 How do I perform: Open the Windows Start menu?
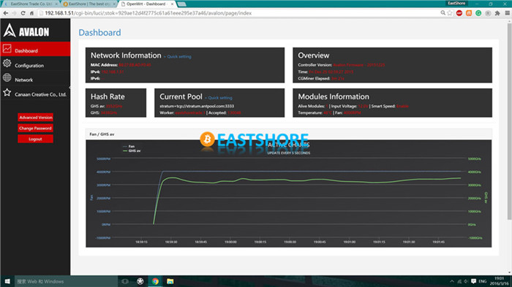point(7,281)
